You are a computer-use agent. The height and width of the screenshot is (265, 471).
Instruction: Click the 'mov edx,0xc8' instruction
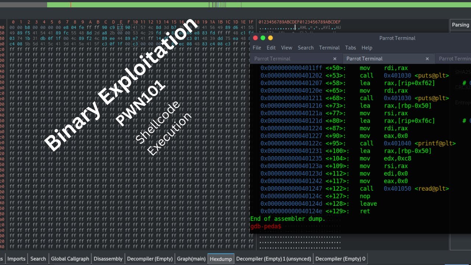[386, 158]
